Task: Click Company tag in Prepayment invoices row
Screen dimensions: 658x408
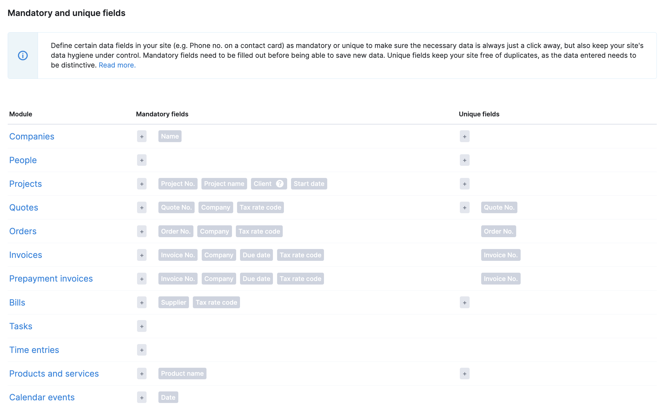Action: tap(219, 279)
